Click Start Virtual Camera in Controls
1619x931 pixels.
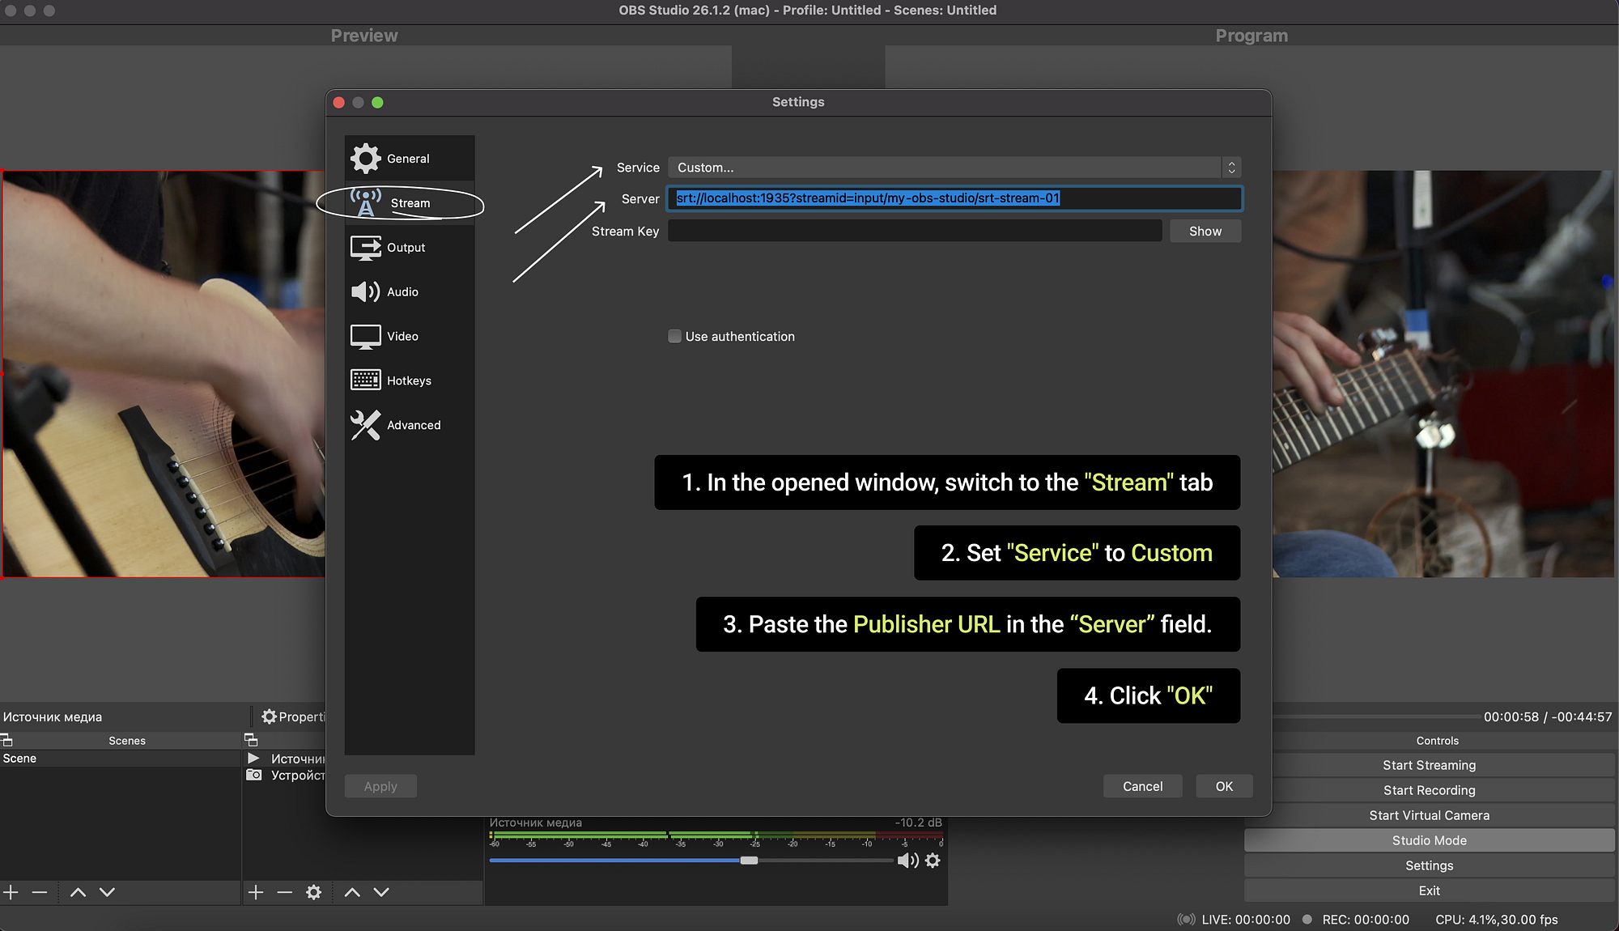pos(1430,815)
